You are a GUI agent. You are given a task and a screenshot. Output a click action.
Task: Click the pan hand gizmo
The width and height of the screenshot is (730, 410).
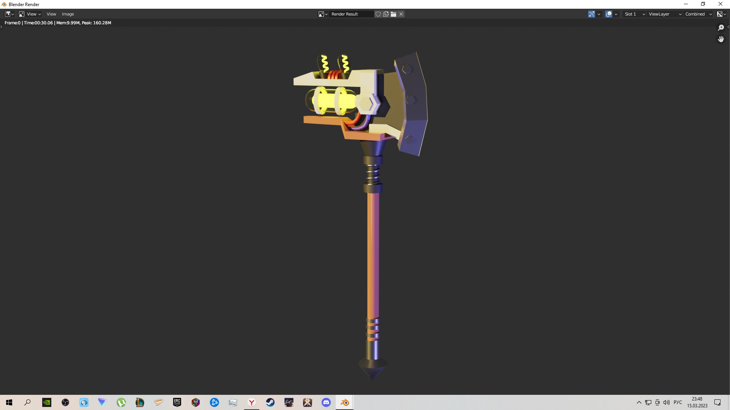tap(720, 39)
